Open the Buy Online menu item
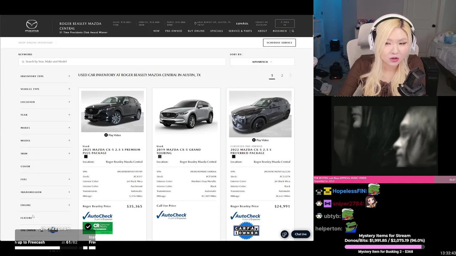Screen dimensions: 456x256 [x=196, y=31]
